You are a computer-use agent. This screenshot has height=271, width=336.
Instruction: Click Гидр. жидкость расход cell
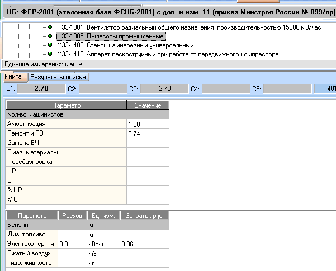[x=72, y=263]
